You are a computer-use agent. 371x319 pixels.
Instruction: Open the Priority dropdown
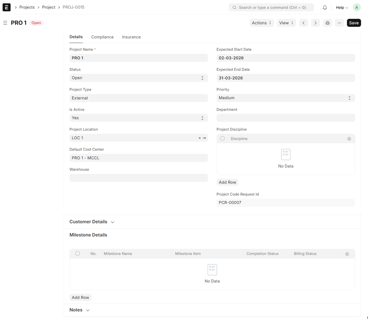(285, 98)
